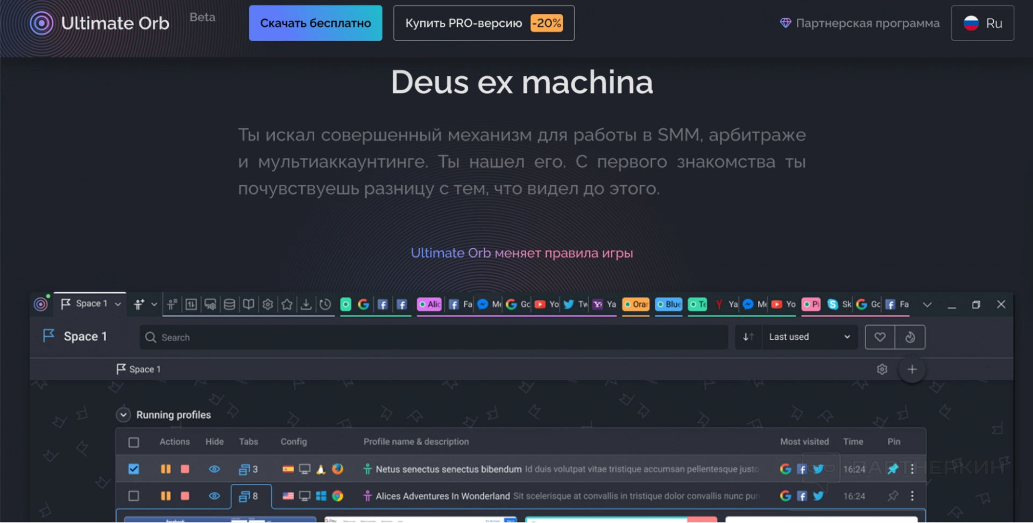Click the space settings gear near plus button
The width and height of the screenshot is (1033, 523).
pos(882,369)
